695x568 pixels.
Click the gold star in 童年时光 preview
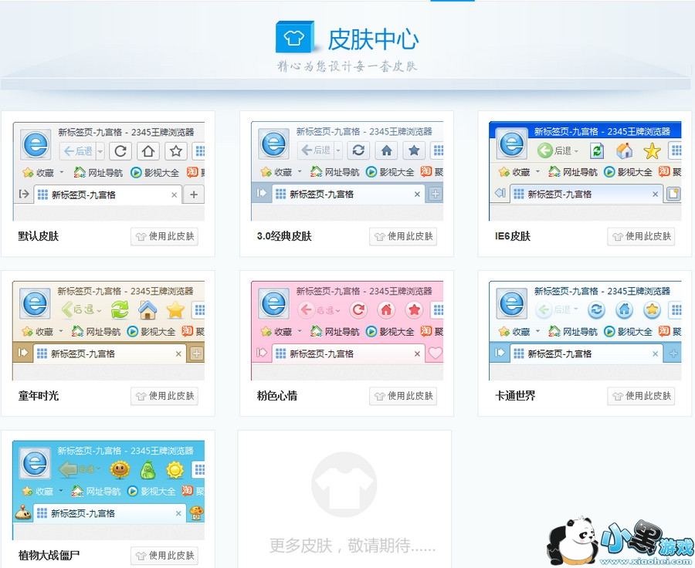pos(175,309)
